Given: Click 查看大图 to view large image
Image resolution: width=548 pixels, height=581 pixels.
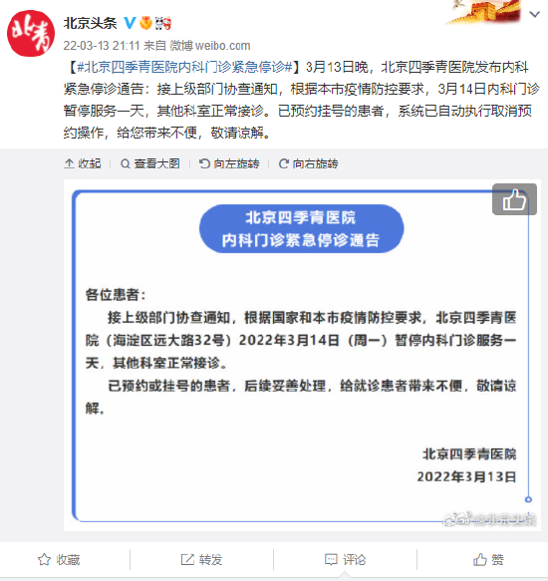Looking at the screenshot, I should coord(150,163).
